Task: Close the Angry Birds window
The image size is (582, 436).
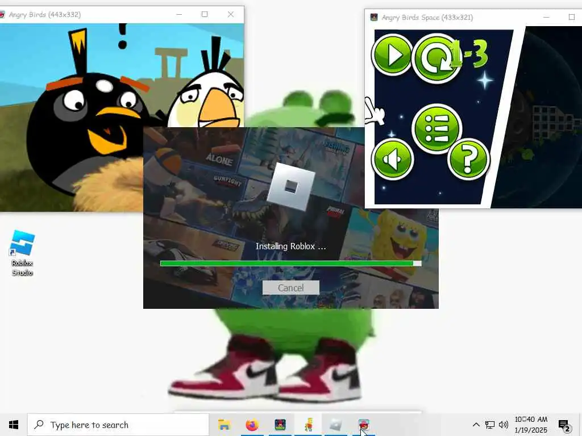Action: coord(231,14)
